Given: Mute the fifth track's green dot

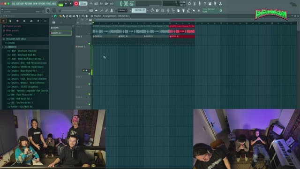Looking at the screenshot, I should pyautogui.click(x=89, y=104).
